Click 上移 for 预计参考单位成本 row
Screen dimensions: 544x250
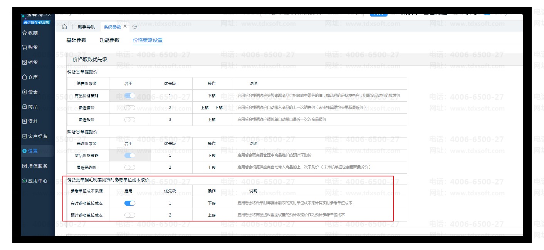pos(212,215)
